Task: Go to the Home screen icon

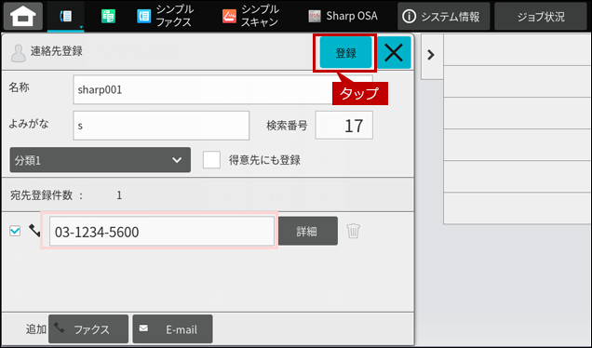Action: point(23,16)
